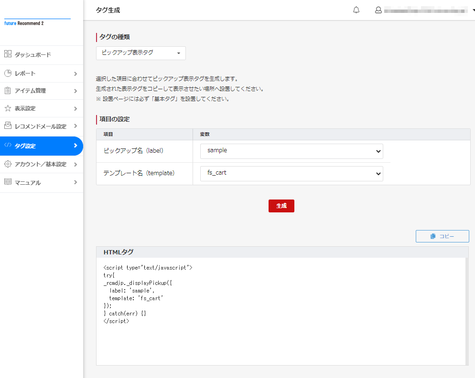
Task: Expand the レポート submenu chevron
Action: coord(76,73)
